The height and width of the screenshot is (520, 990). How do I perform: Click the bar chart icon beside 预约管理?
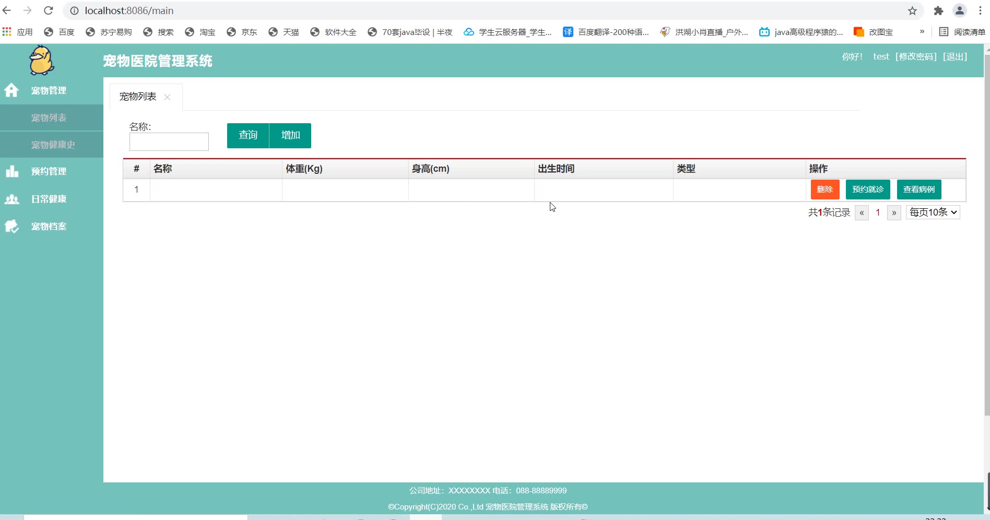coord(11,171)
